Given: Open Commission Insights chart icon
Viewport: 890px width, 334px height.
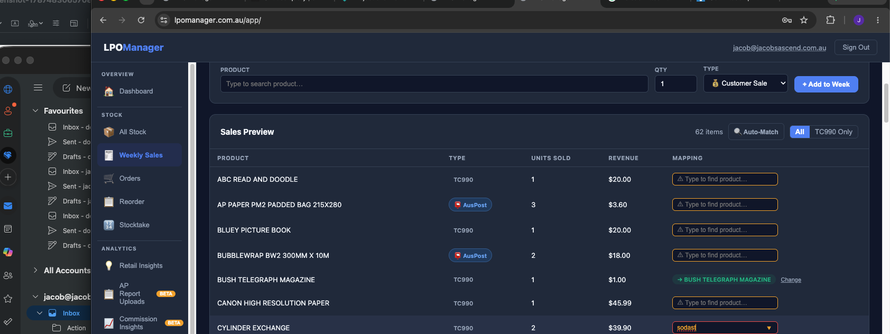Looking at the screenshot, I should 109,323.
